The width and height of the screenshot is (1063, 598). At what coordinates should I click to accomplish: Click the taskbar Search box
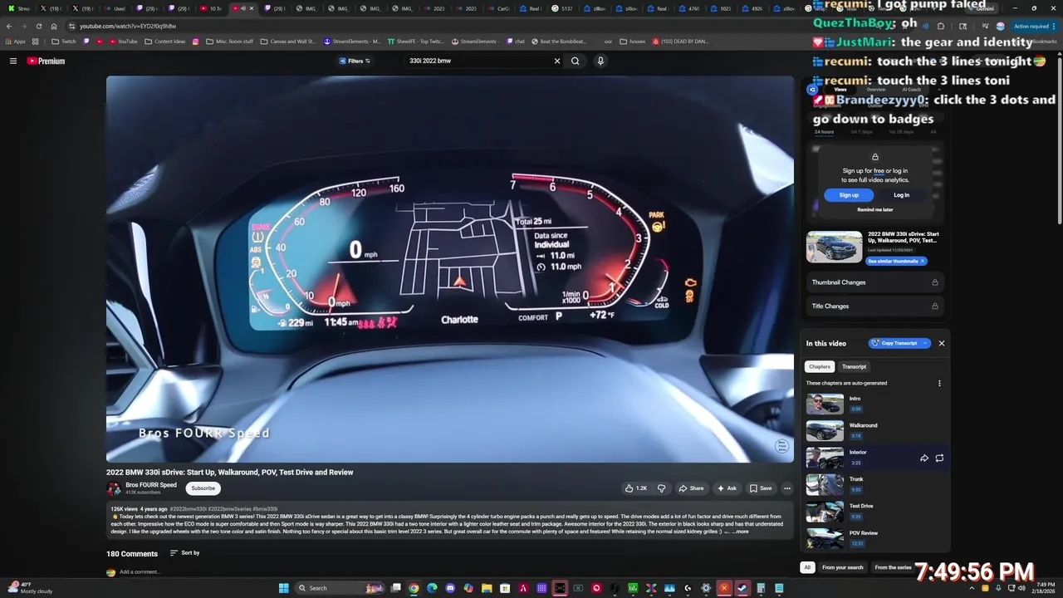tap(340, 588)
